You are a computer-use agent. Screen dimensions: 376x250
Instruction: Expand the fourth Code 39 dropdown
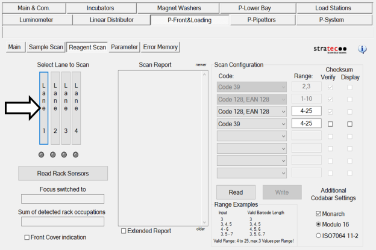[x=251, y=124]
